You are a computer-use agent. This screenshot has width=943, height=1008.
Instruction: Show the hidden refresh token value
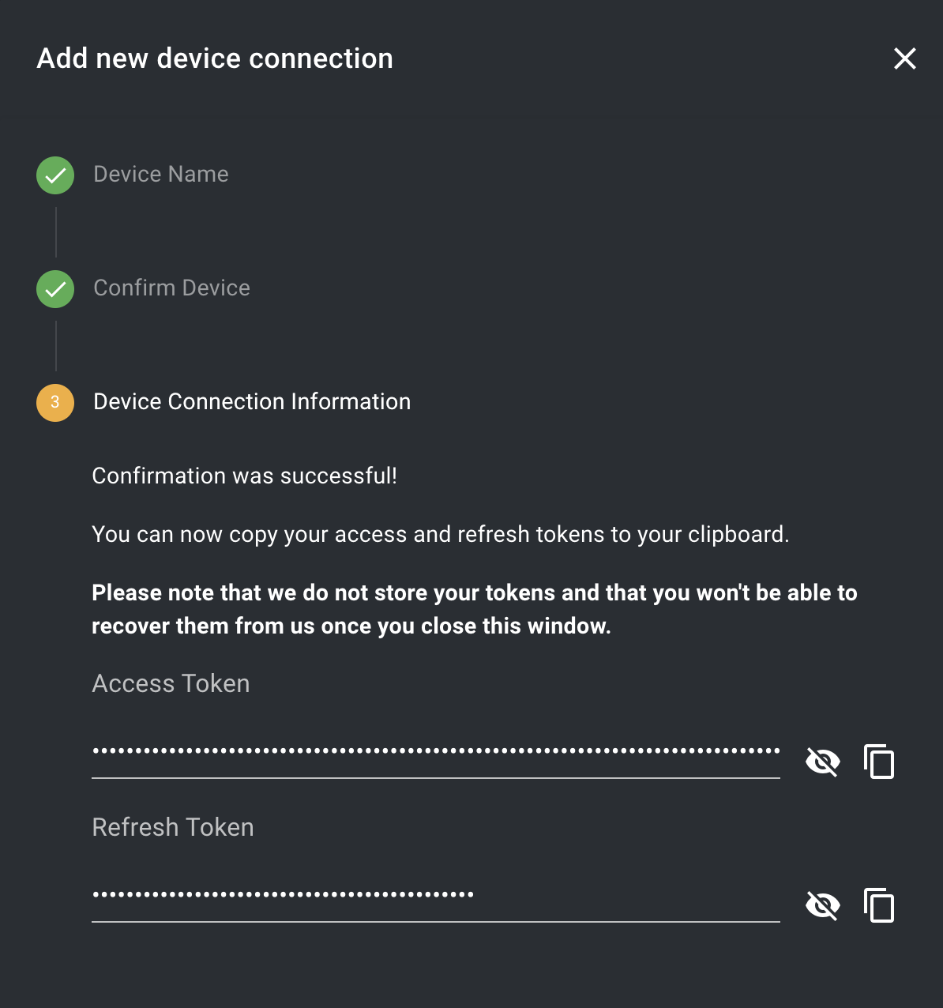822,905
